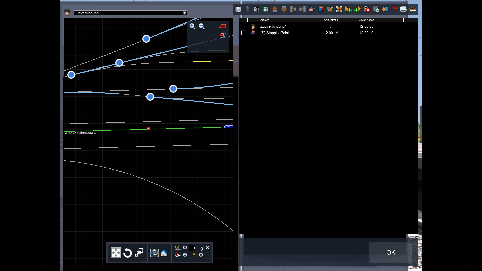Toggle the 30° angle snap radio button
The width and height of the screenshot is (482, 271).
[185, 248]
